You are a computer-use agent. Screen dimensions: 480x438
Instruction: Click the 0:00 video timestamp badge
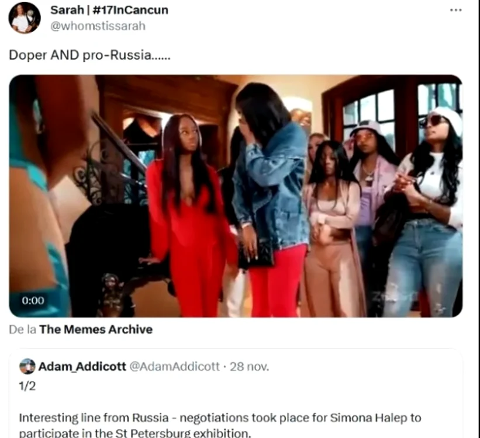point(33,300)
